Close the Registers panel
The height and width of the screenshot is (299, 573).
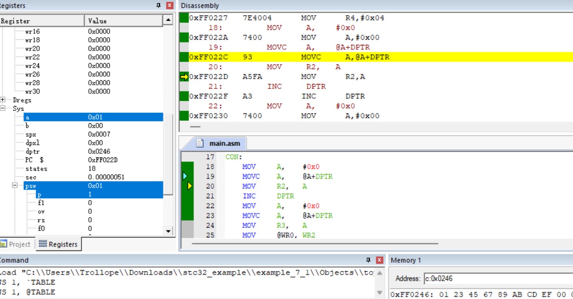pos(170,6)
